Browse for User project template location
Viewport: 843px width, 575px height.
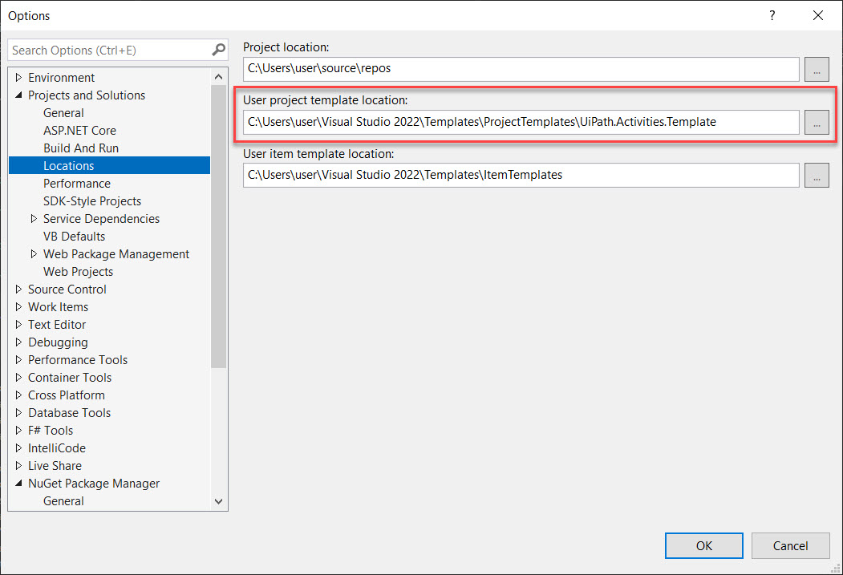(x=817, y=122)
